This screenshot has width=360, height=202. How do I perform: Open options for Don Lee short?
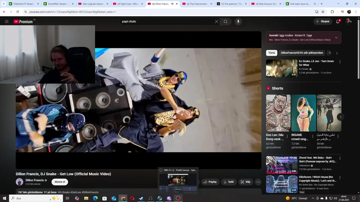click(287, 136)
